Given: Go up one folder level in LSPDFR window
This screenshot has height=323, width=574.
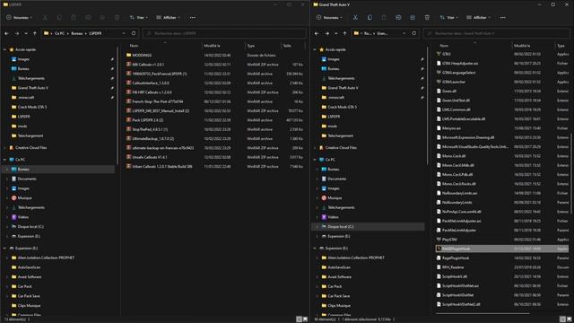Looking at the screenshot, I should (x=35, y=33).
